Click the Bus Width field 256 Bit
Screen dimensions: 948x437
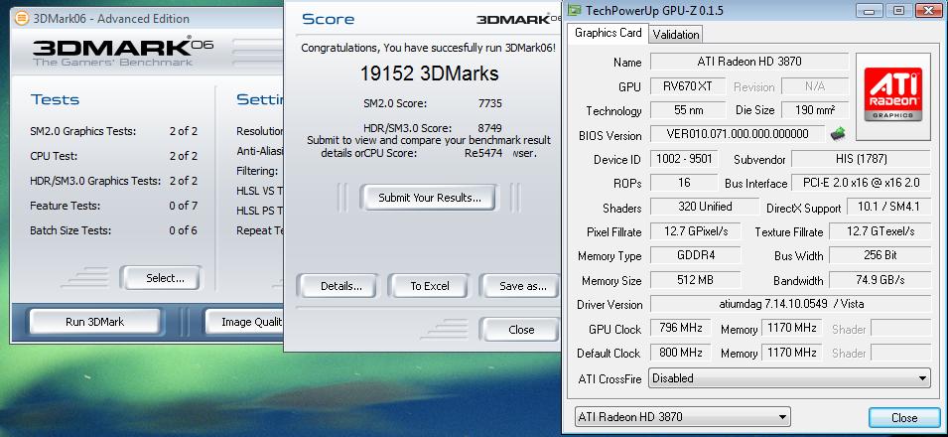(x=880, y=255)
